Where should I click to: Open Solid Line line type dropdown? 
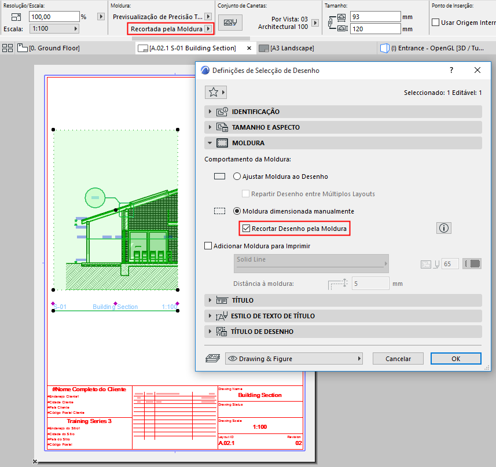point(311,263)
